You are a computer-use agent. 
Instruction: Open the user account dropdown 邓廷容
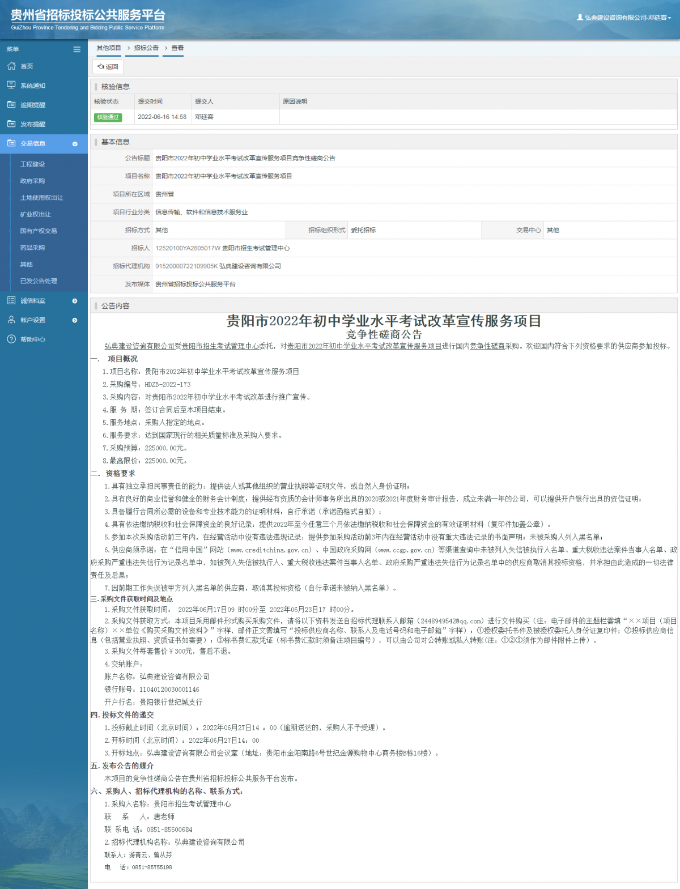(624, 18)
